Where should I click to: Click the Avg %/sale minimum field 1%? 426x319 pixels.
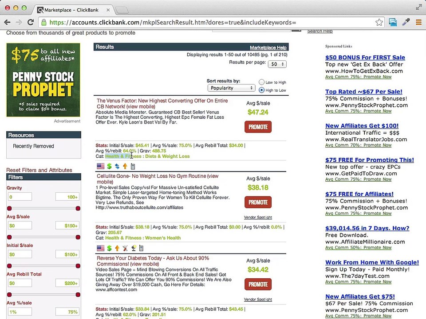coord(20,311)
